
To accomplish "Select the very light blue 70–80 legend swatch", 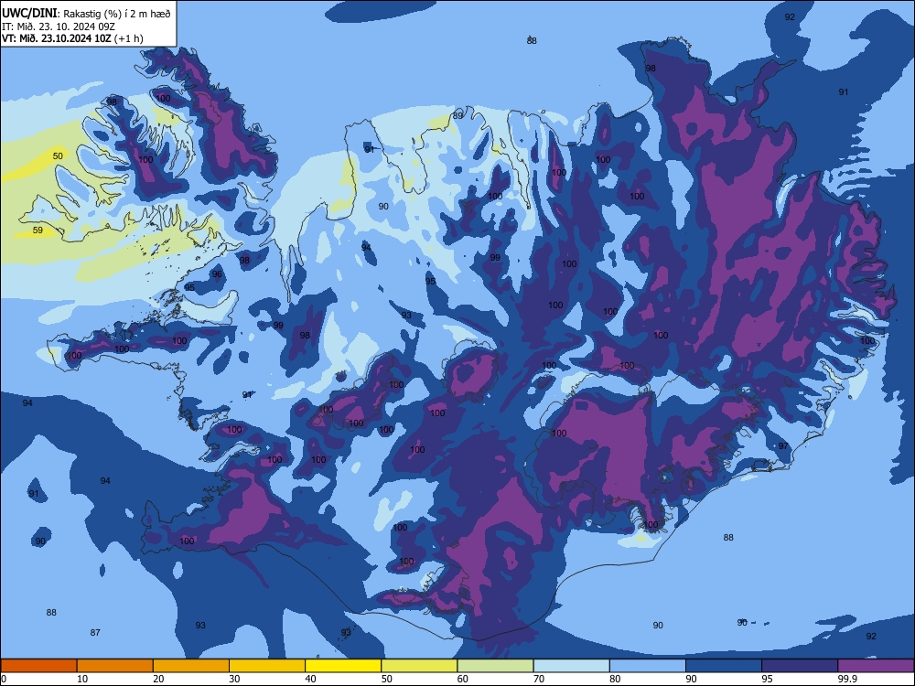I will [571, 666].
